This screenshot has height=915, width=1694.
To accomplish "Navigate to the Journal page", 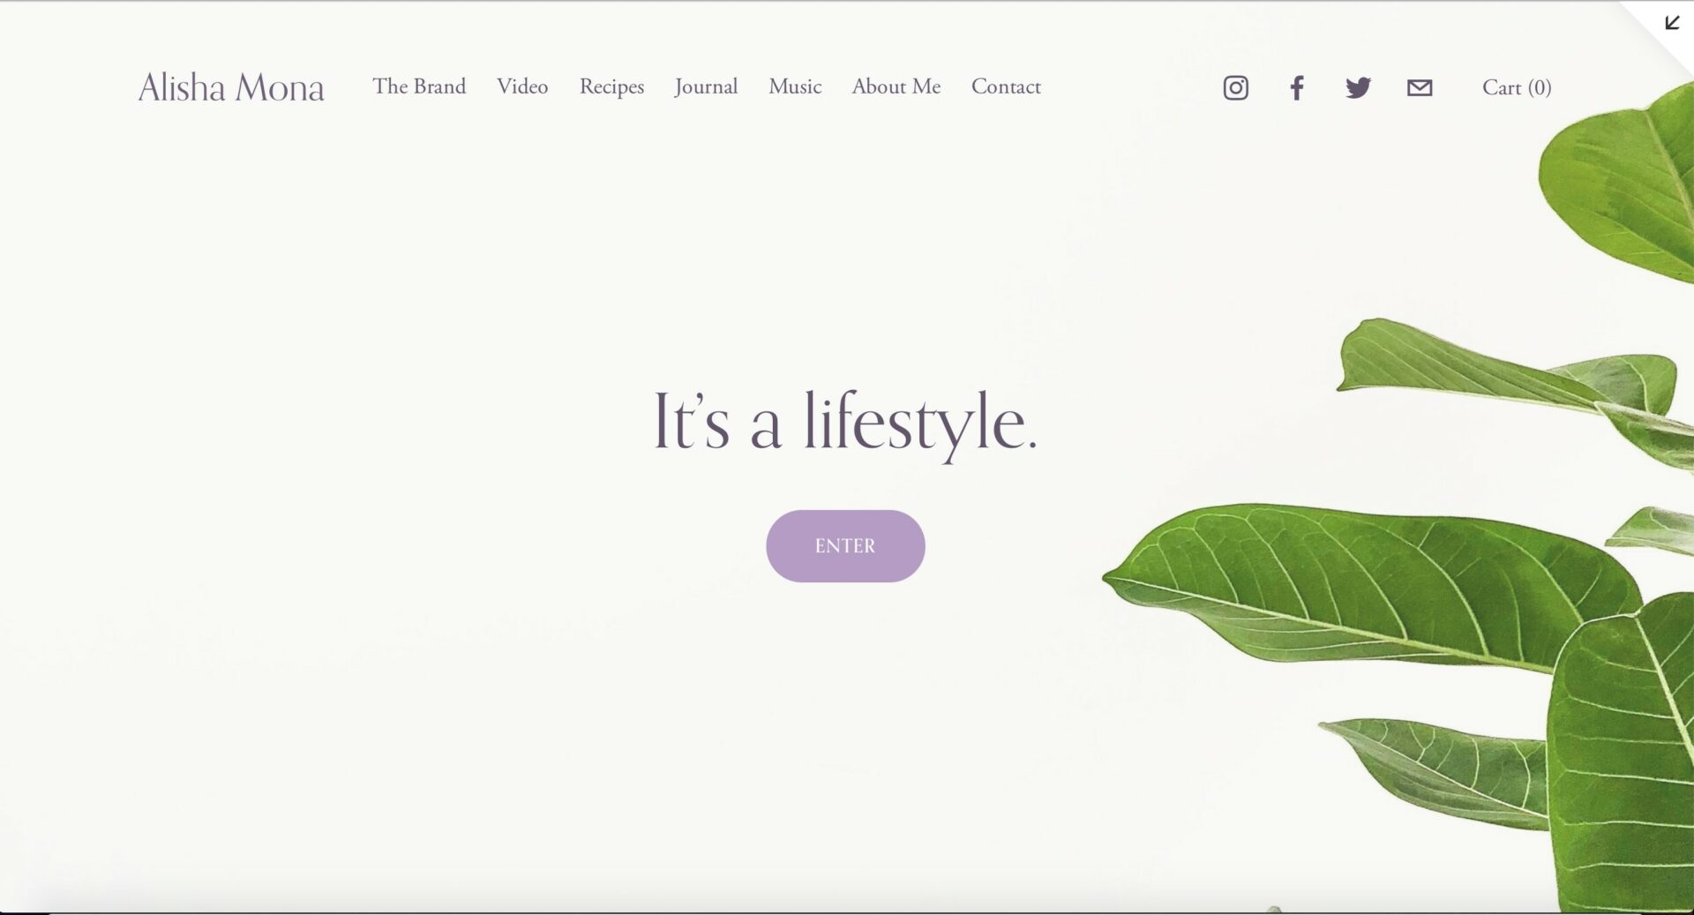I will [x=706, y=86].
